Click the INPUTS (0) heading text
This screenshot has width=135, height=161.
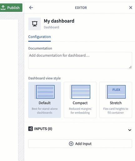tap(43, 129)
